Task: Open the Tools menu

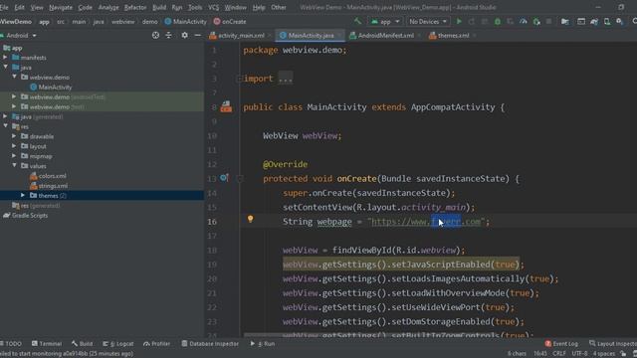Action: (195, 7)
